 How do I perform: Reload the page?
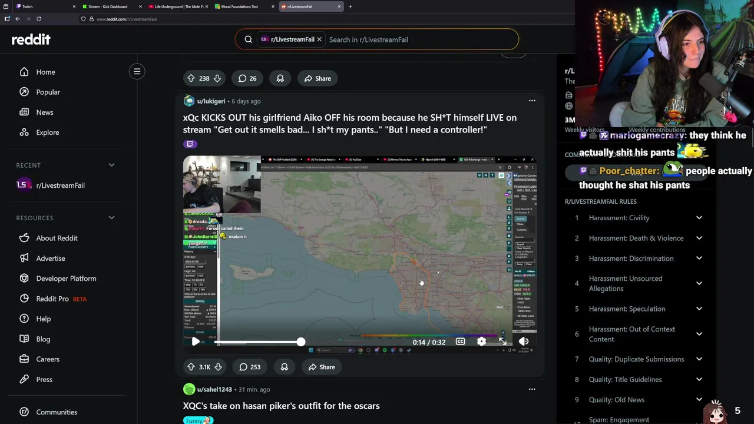pyautogui.click(x=39, y=19)
